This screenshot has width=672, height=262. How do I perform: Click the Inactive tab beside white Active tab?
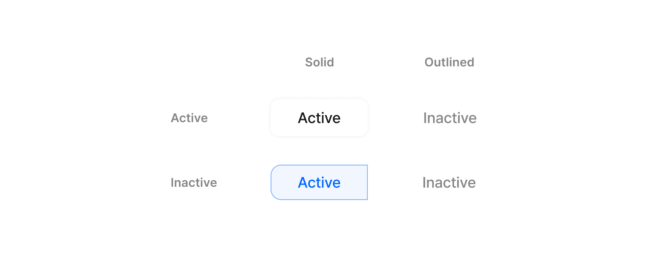(450, 118)
